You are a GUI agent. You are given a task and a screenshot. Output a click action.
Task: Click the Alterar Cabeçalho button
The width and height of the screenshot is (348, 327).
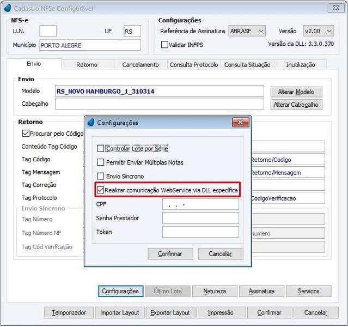click(296, 105)
